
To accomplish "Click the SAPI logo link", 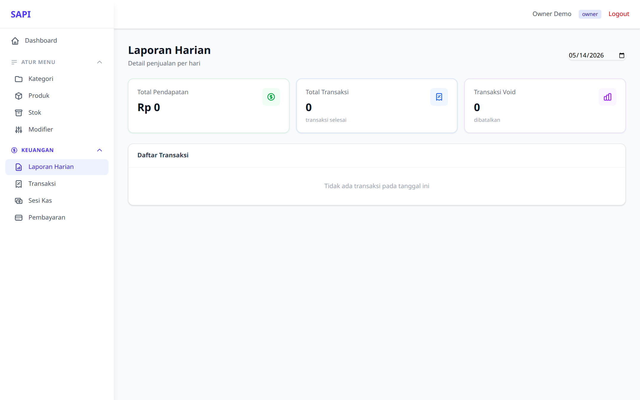I will (21, 14).
